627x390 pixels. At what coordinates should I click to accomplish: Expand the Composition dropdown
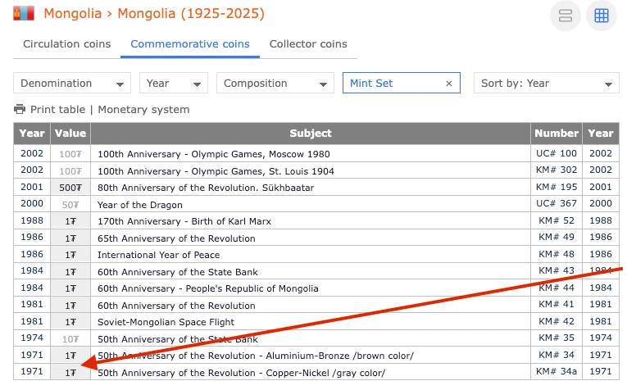pyautogui.click(x=275, y=84)
